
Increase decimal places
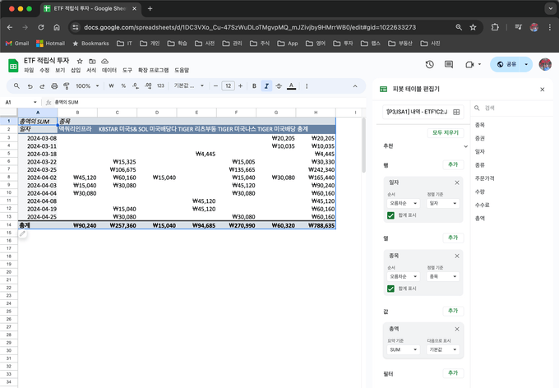click(x=148, y=86)
